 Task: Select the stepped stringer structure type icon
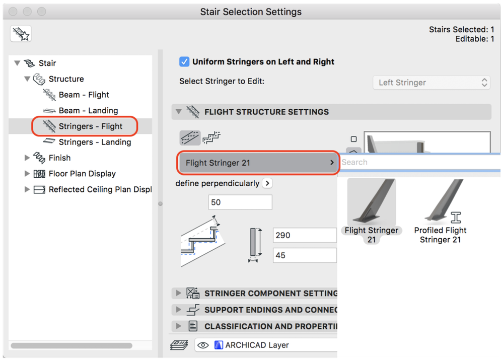[211, 137]
